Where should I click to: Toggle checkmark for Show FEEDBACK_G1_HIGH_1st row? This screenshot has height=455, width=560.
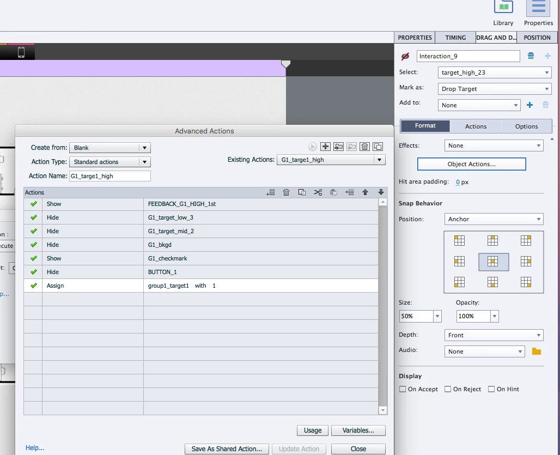tap(34, 204)
